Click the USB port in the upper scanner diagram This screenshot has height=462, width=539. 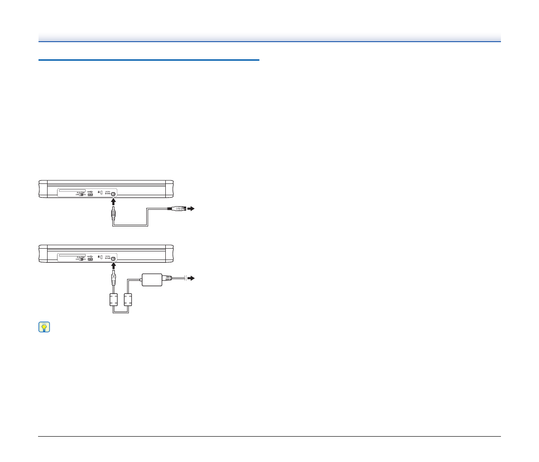point(90,195)
